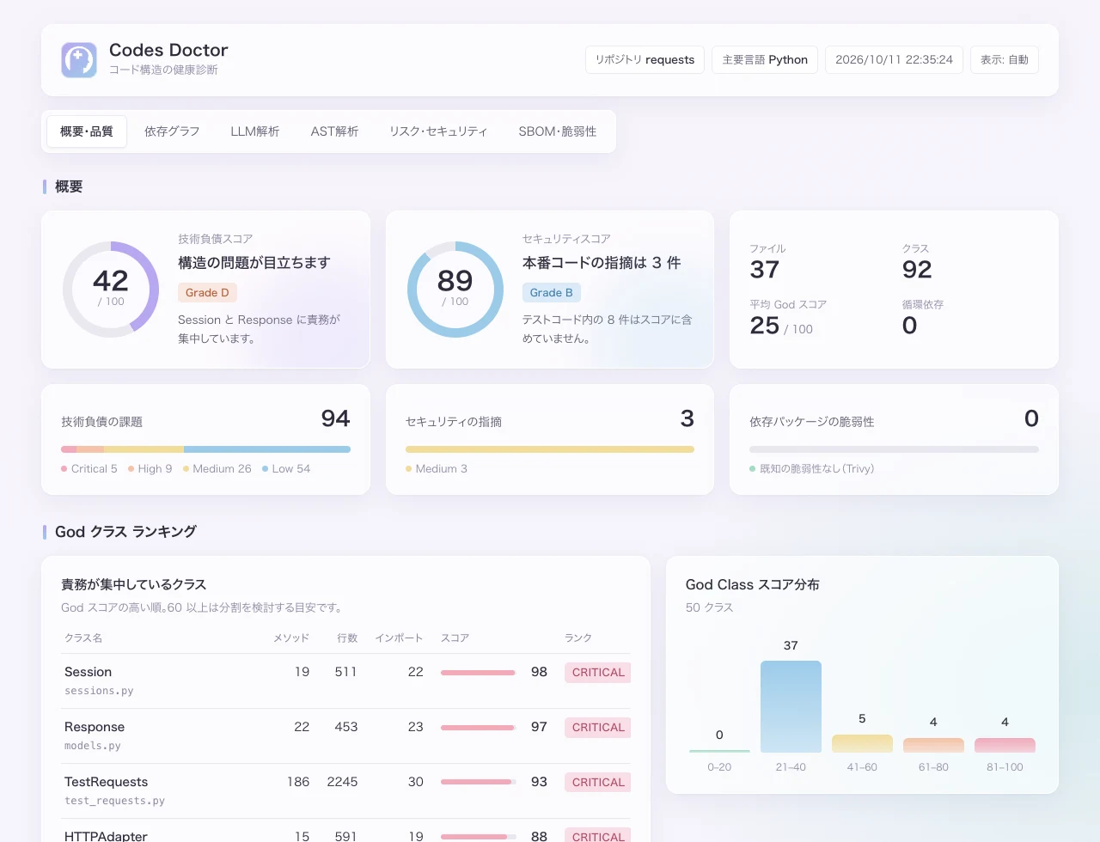Click the Low 54 legend entry
Viewport: 1100px width, 842px height.
(286, 469)
